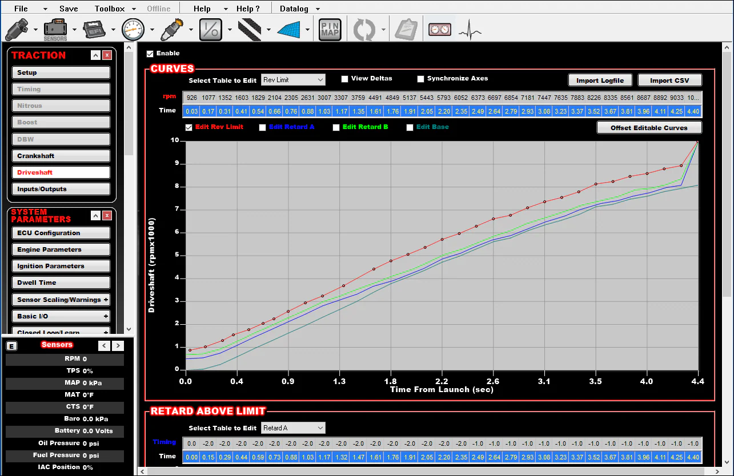734x476 pixels.
Task: Select the Driveshaft traction tab
Action: 61,172
